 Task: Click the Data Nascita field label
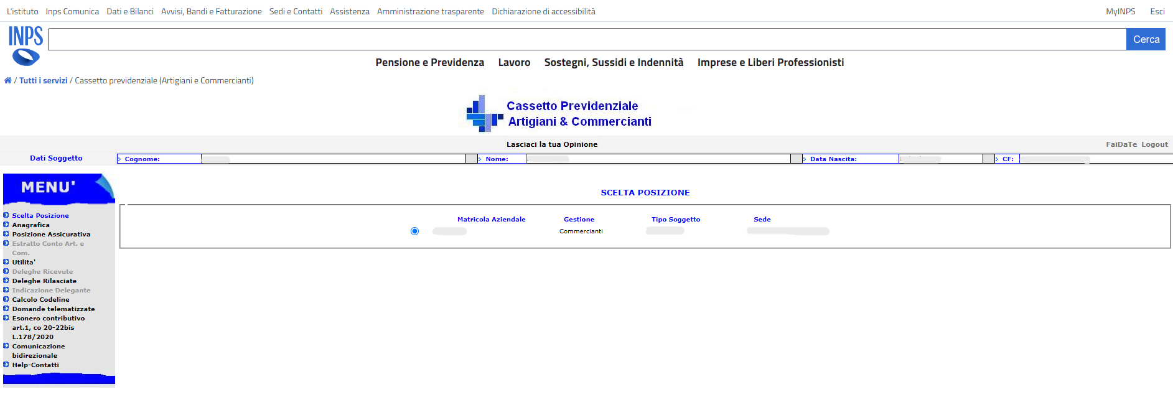(833, 159)
